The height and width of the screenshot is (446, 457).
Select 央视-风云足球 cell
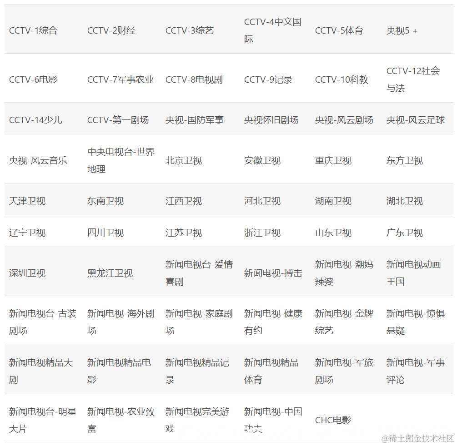coord(415,120)
